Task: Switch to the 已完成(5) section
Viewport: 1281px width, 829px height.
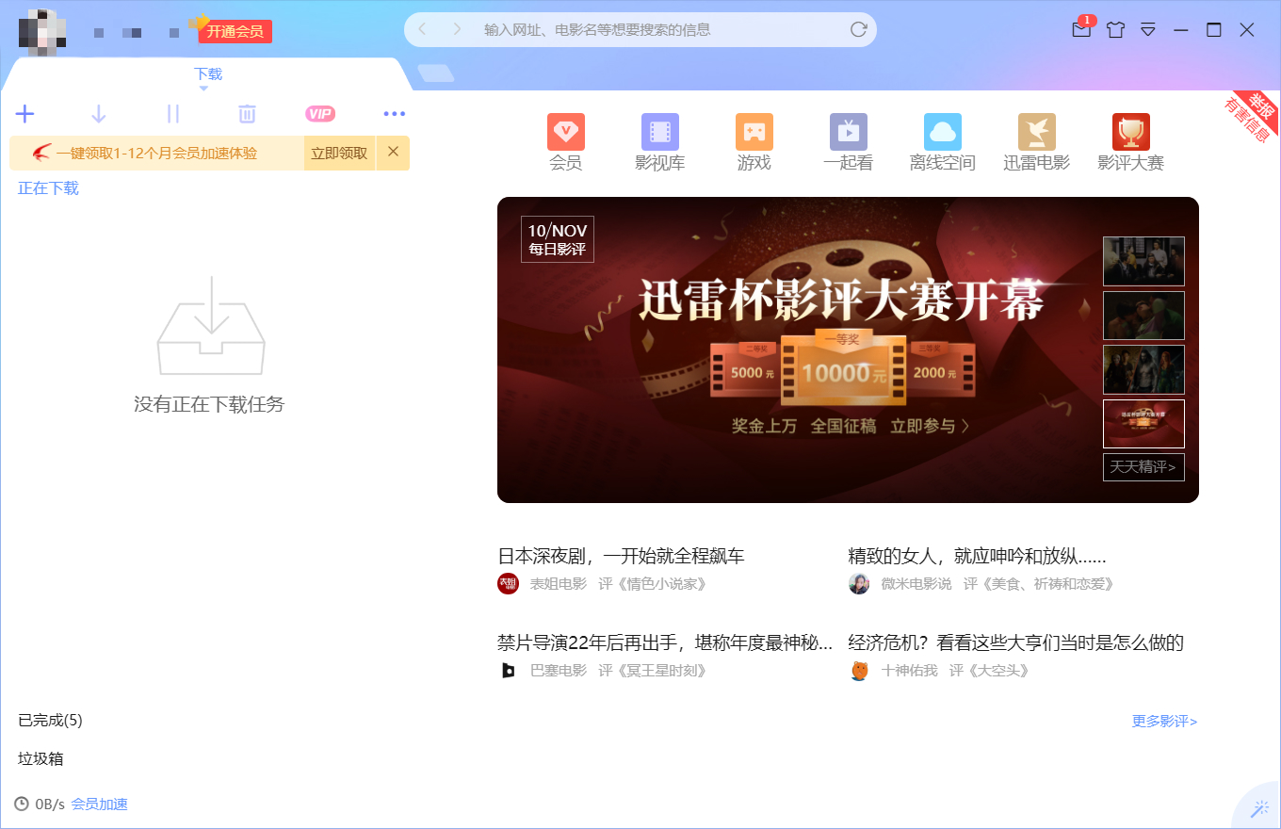Action: pos(51,720)
